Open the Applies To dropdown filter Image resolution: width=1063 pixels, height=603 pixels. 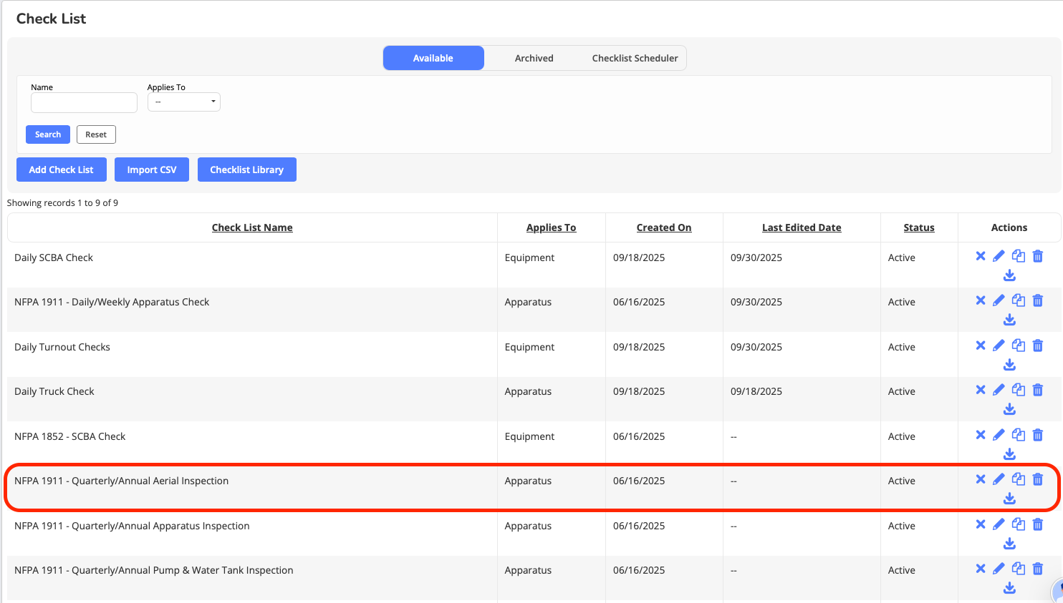click(183, 102)
